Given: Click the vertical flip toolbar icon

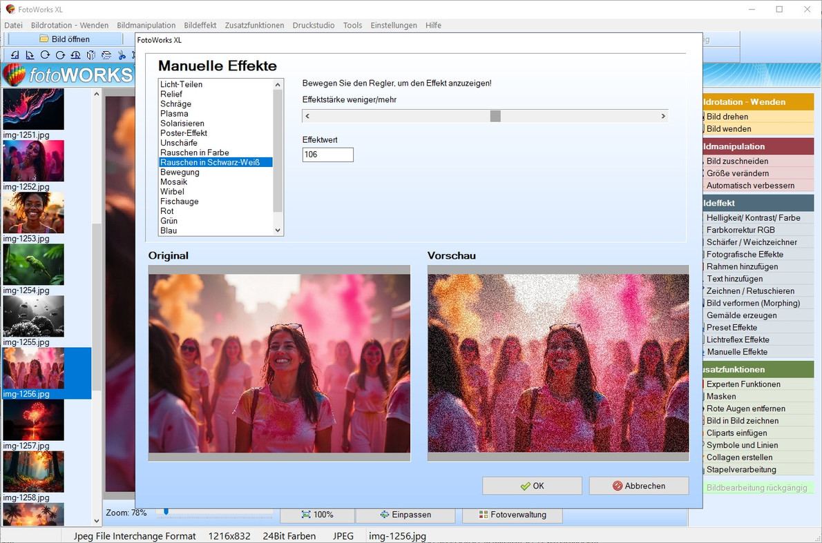Looking at the screenshot, I should click(106, 55).
